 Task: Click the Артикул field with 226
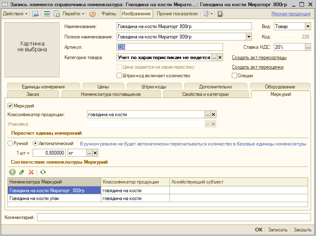[170, 47]
